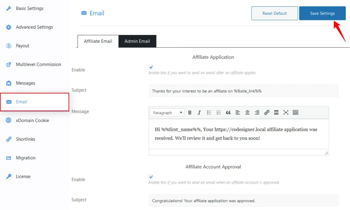Viewport: 350px width, 210px height.
Task: Insert a bulleted list in editor
Action: click(x=209, y=112)
